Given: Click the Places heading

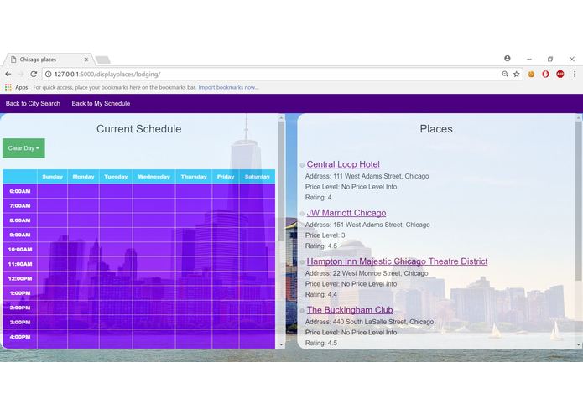Looking at the screenshot, I should tap(436, 129).
